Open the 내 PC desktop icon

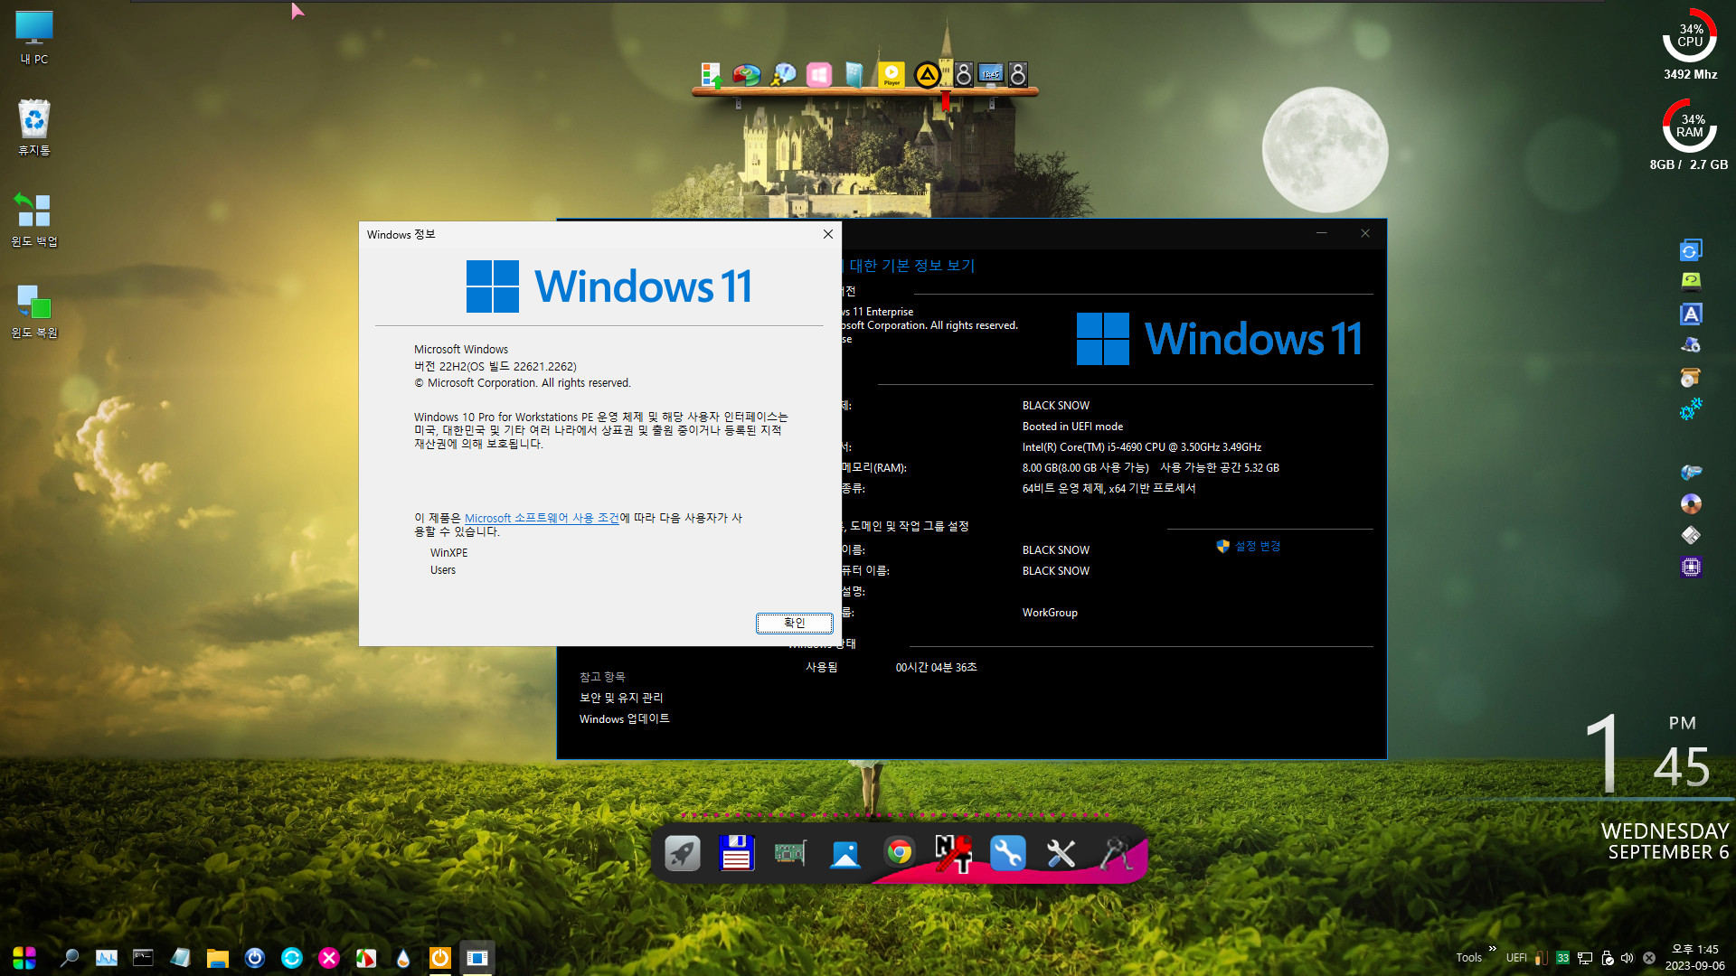click(x=34, y=38)
